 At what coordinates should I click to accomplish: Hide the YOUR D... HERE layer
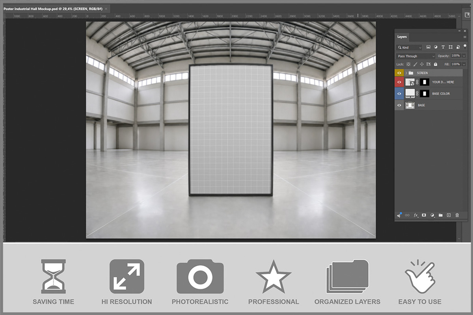pyautogui.click(x=399, y=82)
